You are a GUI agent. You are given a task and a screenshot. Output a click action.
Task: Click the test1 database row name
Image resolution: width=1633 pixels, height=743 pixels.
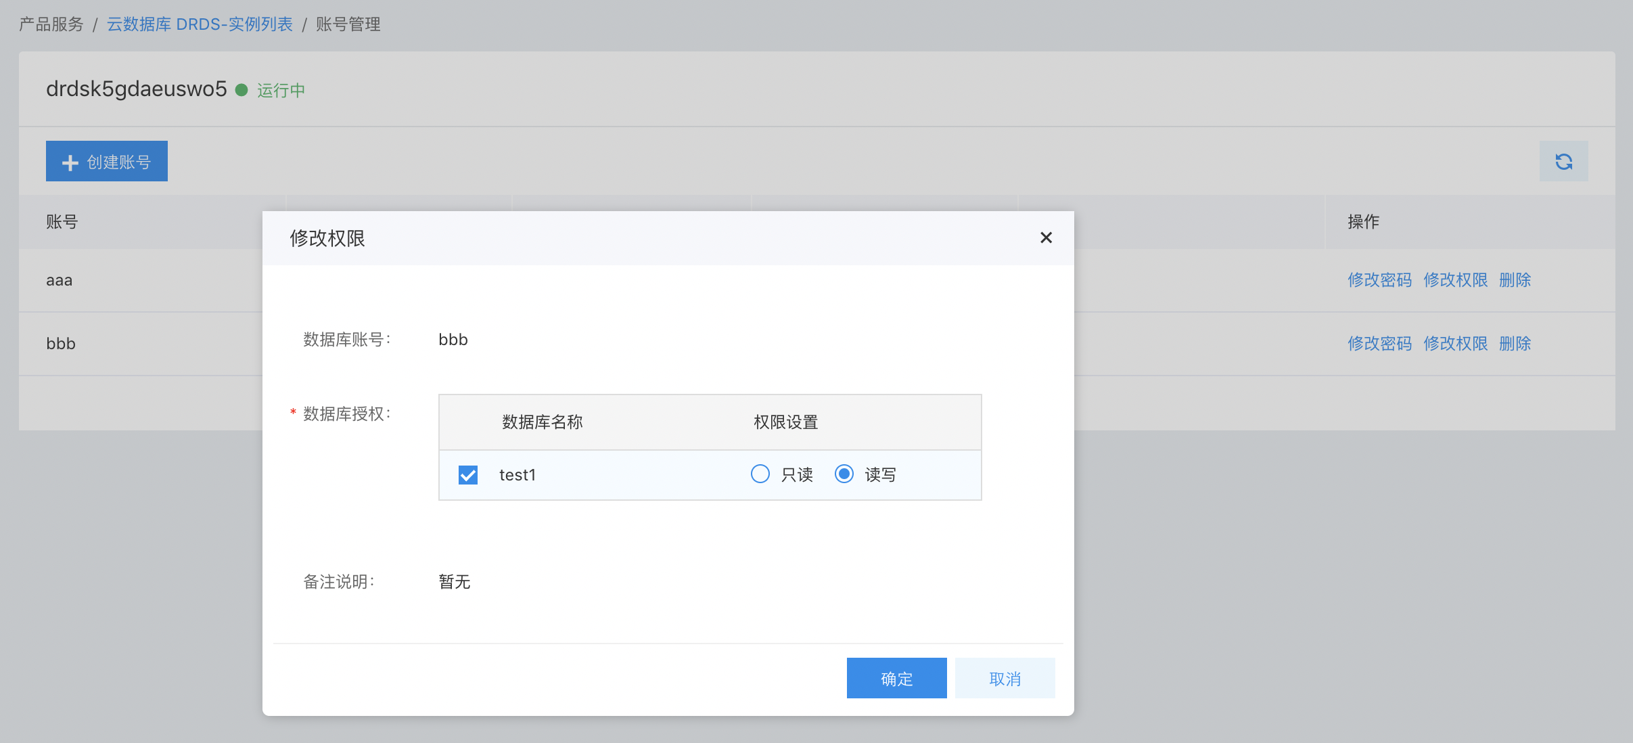[517, 475]
